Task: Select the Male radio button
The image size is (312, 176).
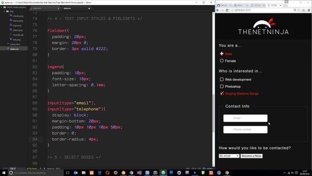Action: point(222,54)
